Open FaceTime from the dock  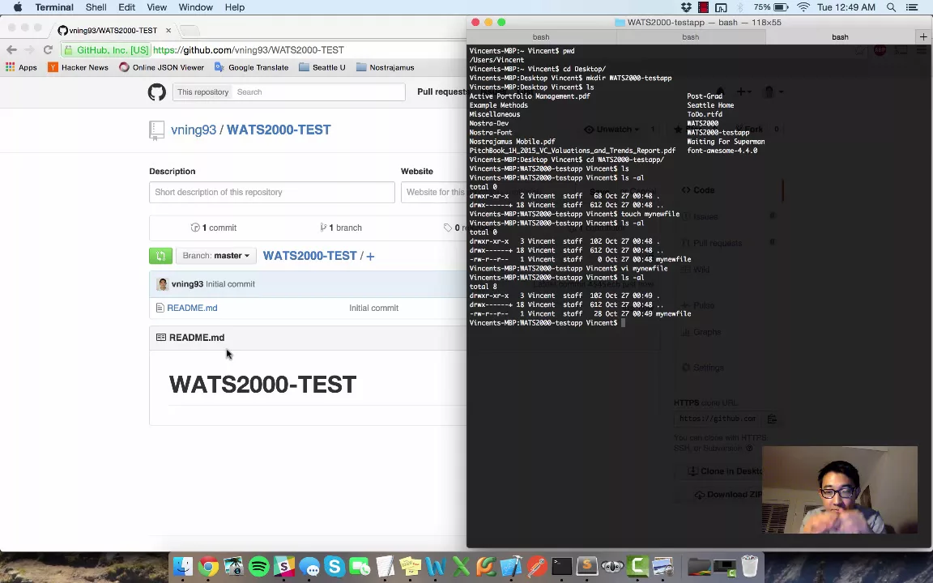click(360, 566)
